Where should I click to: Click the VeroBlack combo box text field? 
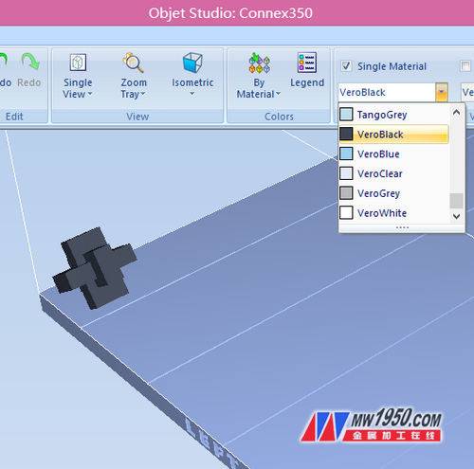(387, 92)
